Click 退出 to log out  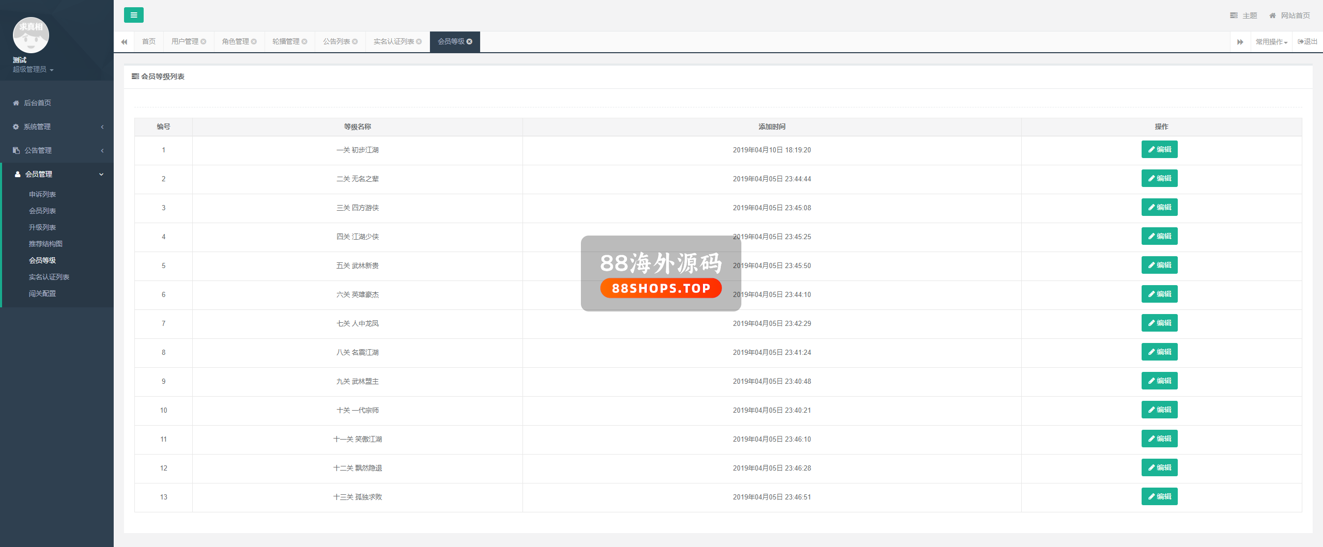tap(1307, 42)
